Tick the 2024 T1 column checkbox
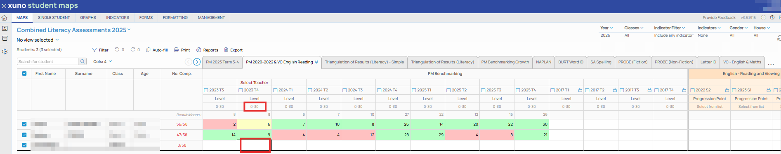 pyautogui.click(x=275, y=90)
